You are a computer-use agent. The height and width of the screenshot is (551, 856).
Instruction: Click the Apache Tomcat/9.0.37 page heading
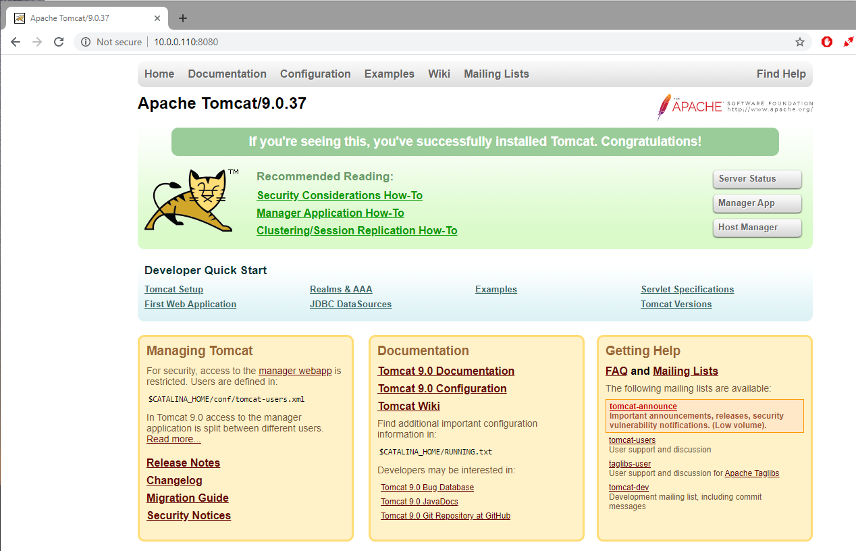pos(222,103)
